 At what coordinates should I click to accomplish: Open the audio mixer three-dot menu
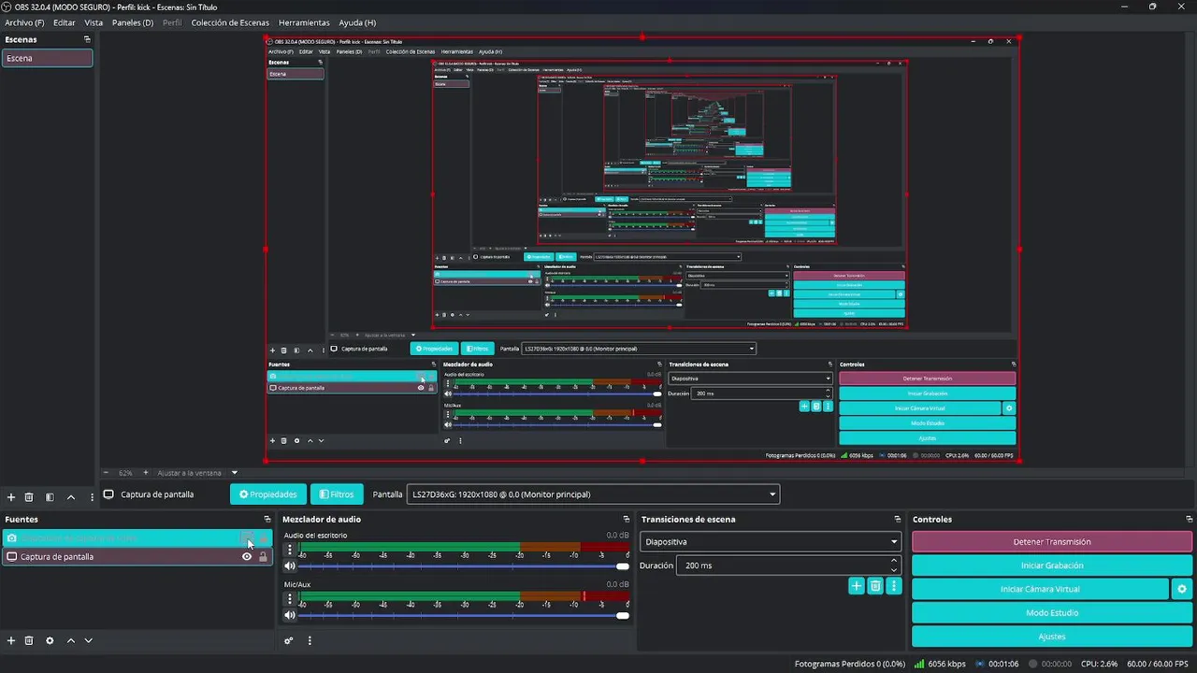coord(310,640)
